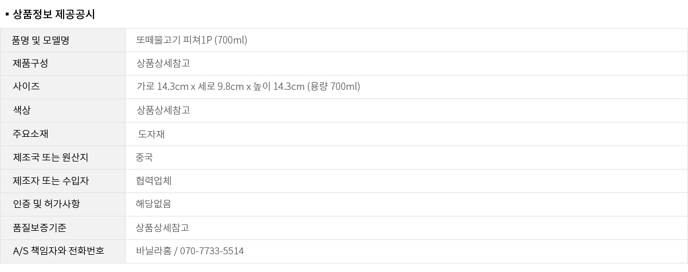
Task: Click 상품상세참고 in the 색상 row
Action: point(163,111)
